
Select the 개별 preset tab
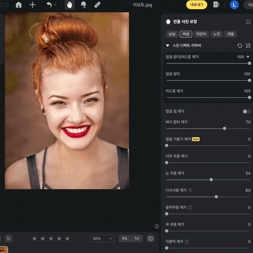[x=231, y=34]
